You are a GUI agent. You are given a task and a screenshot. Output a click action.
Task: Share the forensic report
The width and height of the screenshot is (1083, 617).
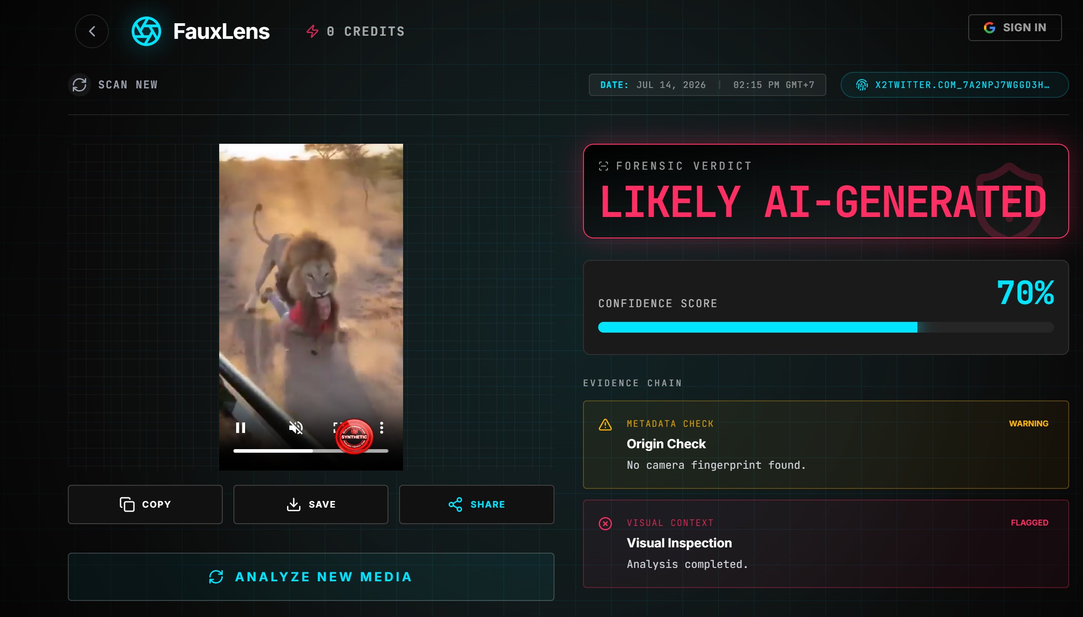point(477,504)
